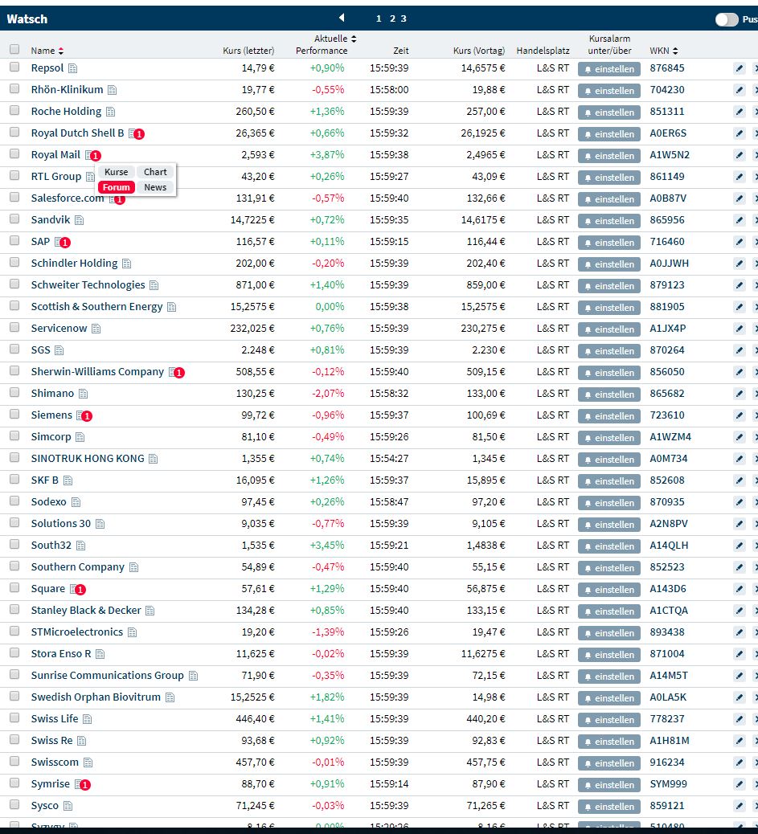
Task: Select the Shimano performance value -2,07%
Action: 328,394
